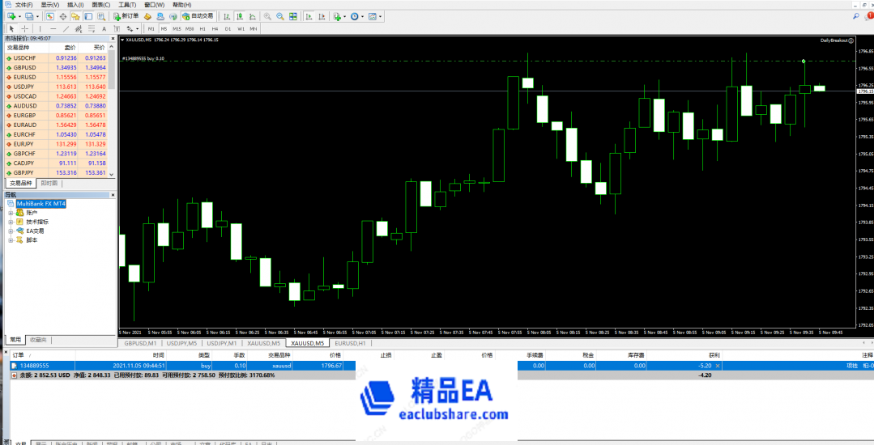Select the GBPJPY row in market watch
The width and height of the screenshot is (874, 445).
(x=56, y=172)
